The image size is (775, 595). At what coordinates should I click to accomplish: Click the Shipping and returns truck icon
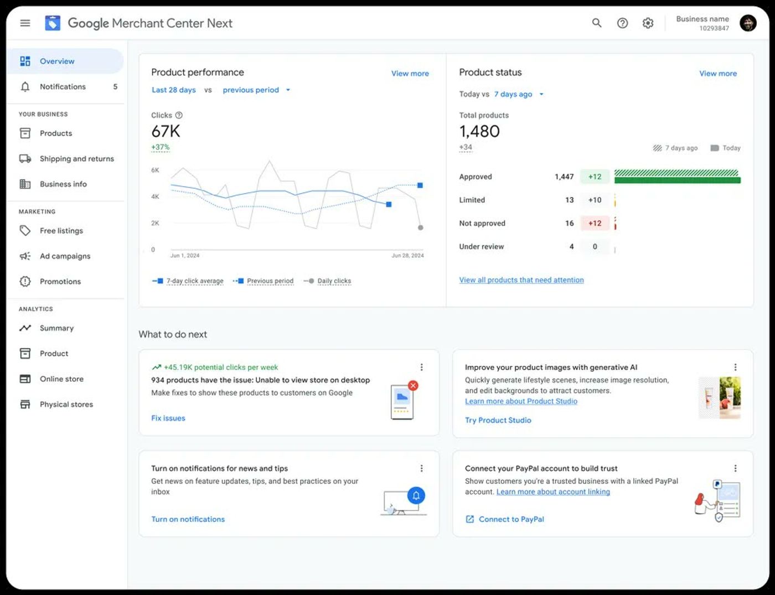pyautogui.click(x=25, y=159)
